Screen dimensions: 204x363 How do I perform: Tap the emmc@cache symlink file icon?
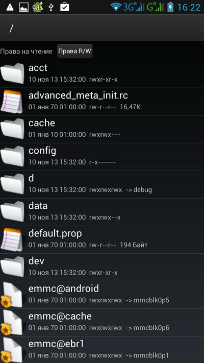click(x=12, y=323)
